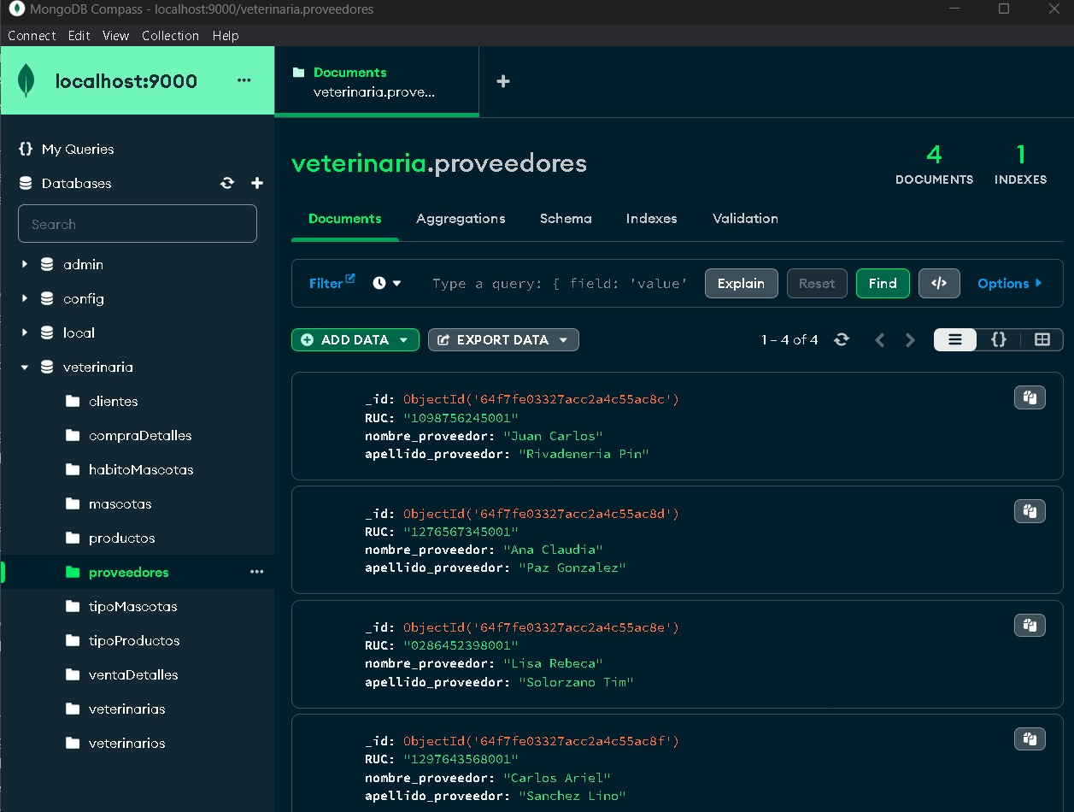Viewport: 1074px width, 812px height.
Task: Expand the veterinaria database tree
Action: [24, 367]
